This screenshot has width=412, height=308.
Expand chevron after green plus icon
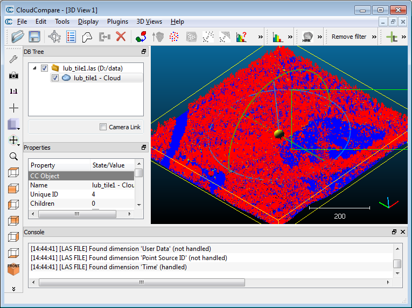404,37
